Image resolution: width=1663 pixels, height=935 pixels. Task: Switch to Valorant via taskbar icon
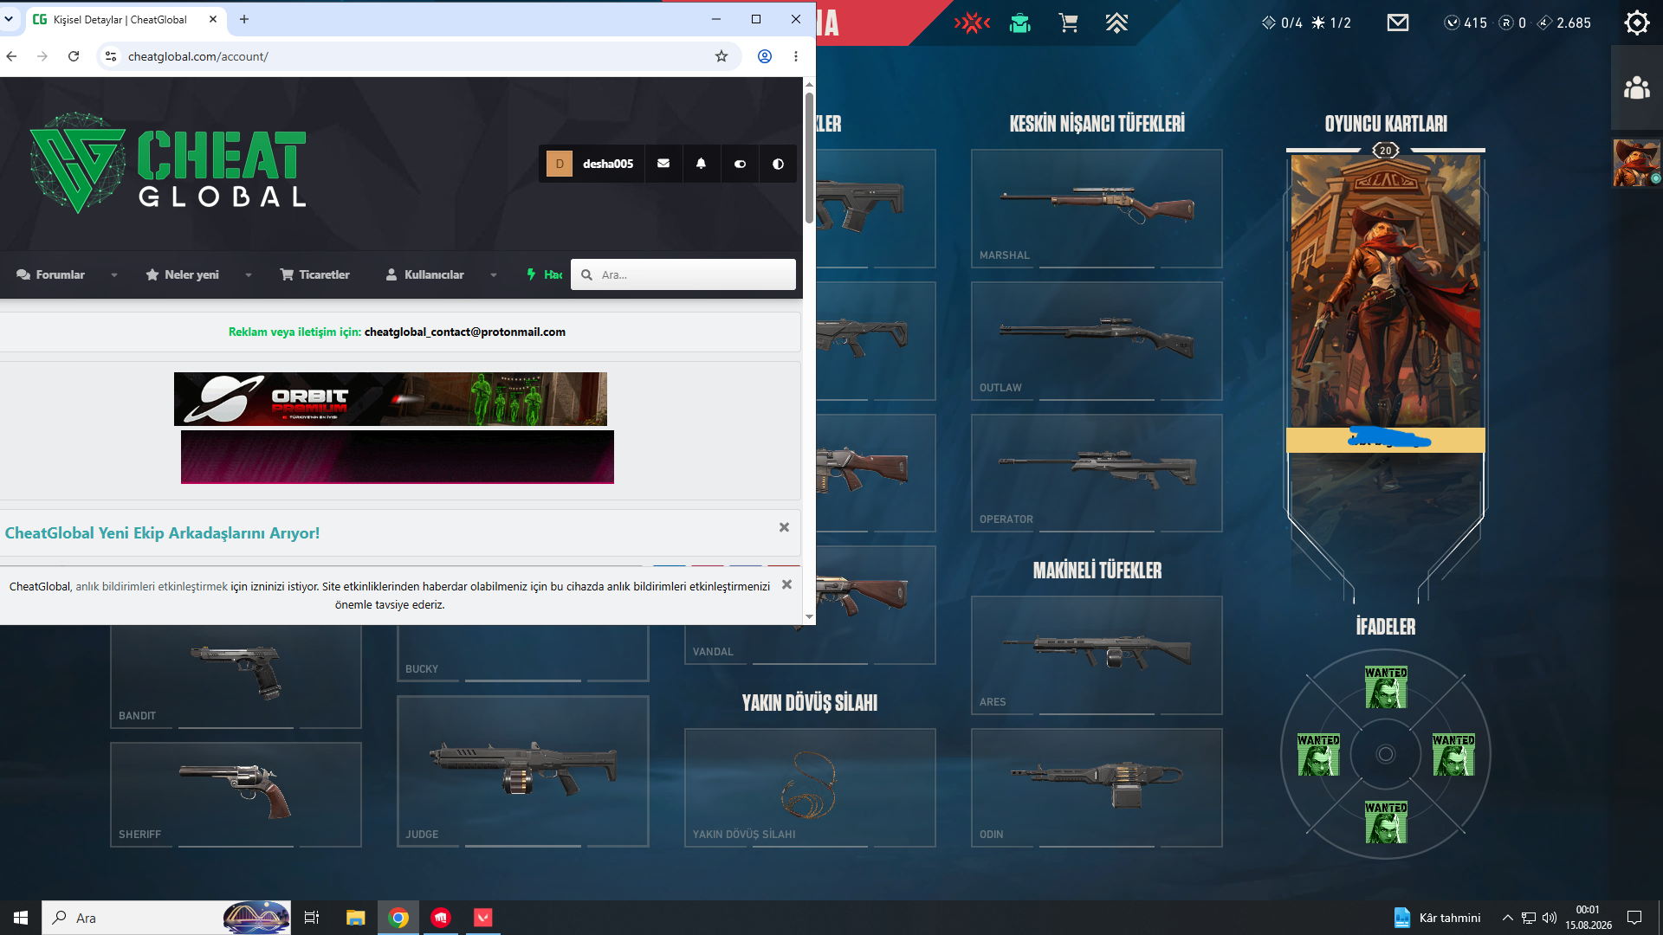tap(483, 918)
